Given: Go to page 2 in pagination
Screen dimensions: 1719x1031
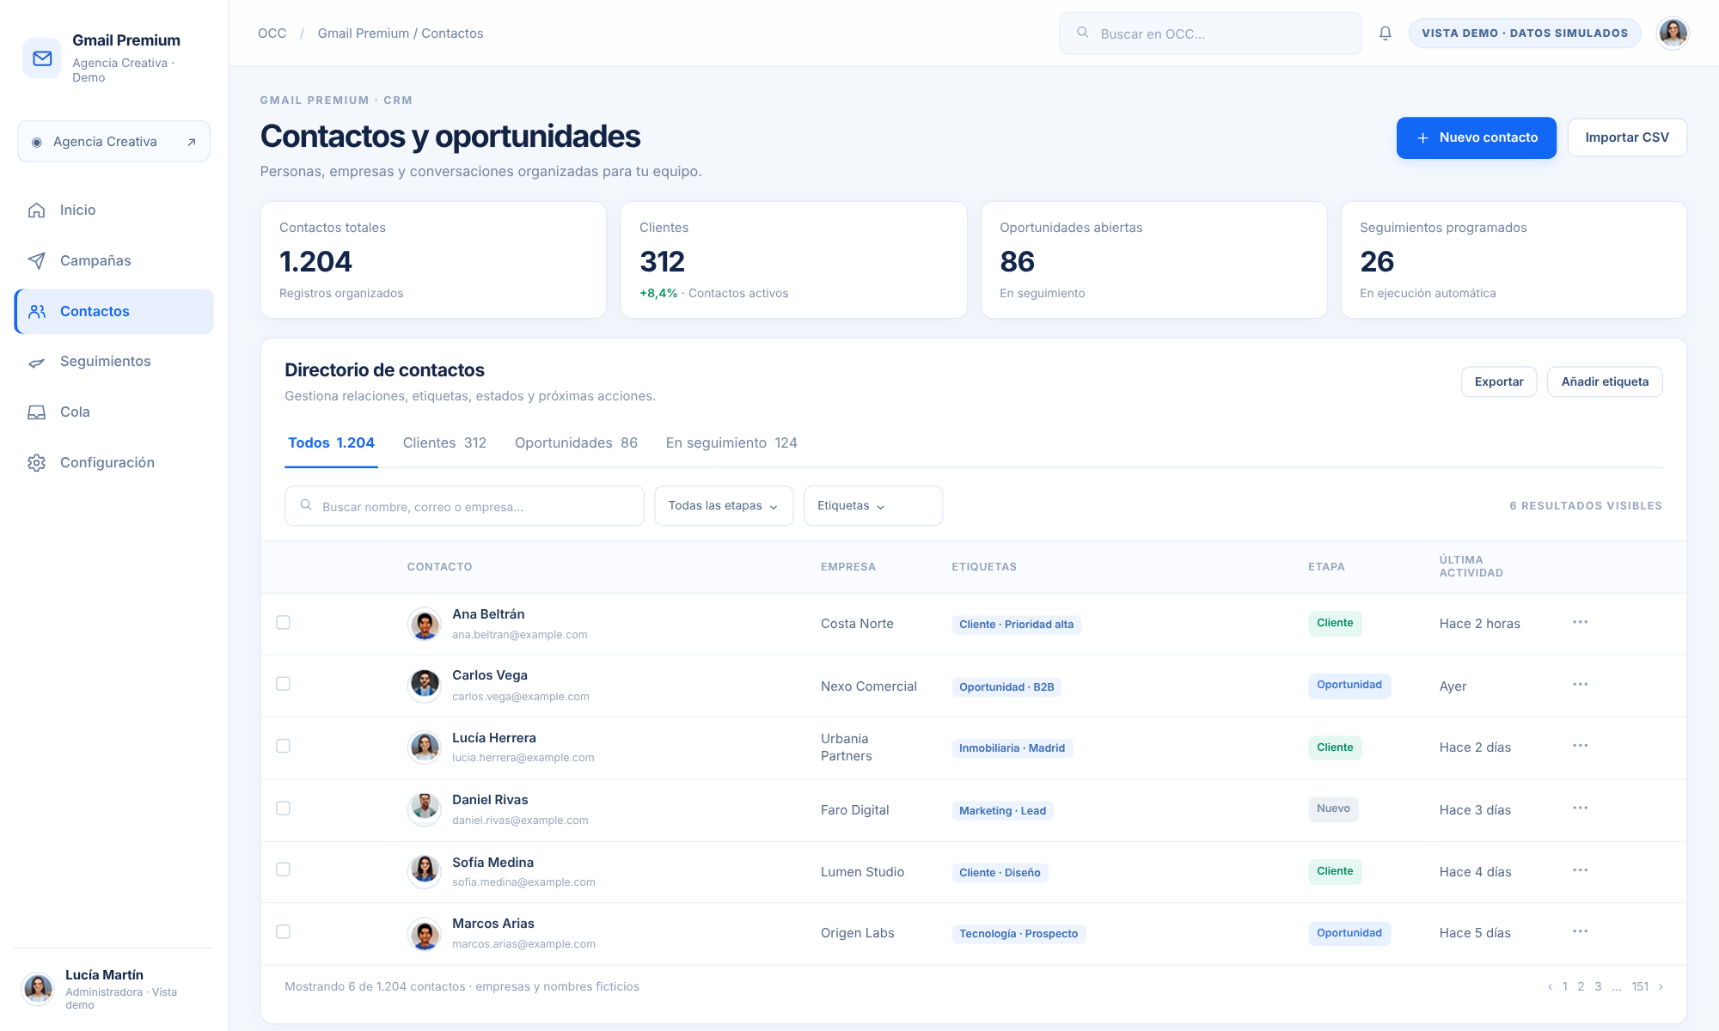Looking at the screenshot, I should [1581, 987].
